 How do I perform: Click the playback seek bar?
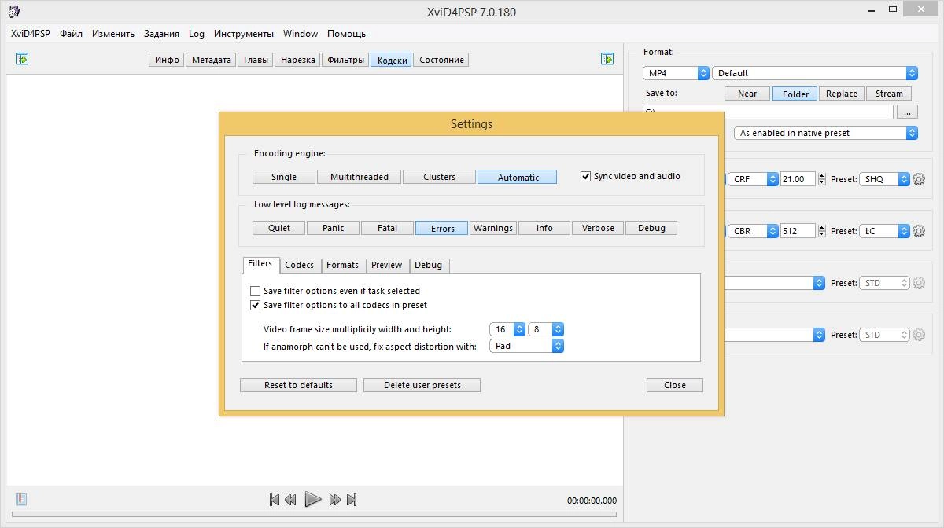point(315,515)
